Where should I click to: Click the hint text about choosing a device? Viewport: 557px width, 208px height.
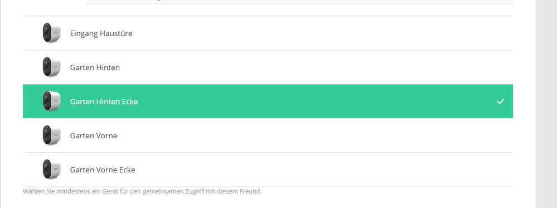[142, 191]
